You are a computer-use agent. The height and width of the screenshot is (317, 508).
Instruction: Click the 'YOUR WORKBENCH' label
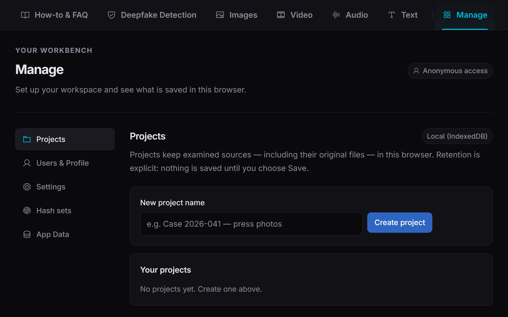click(54, 50)
